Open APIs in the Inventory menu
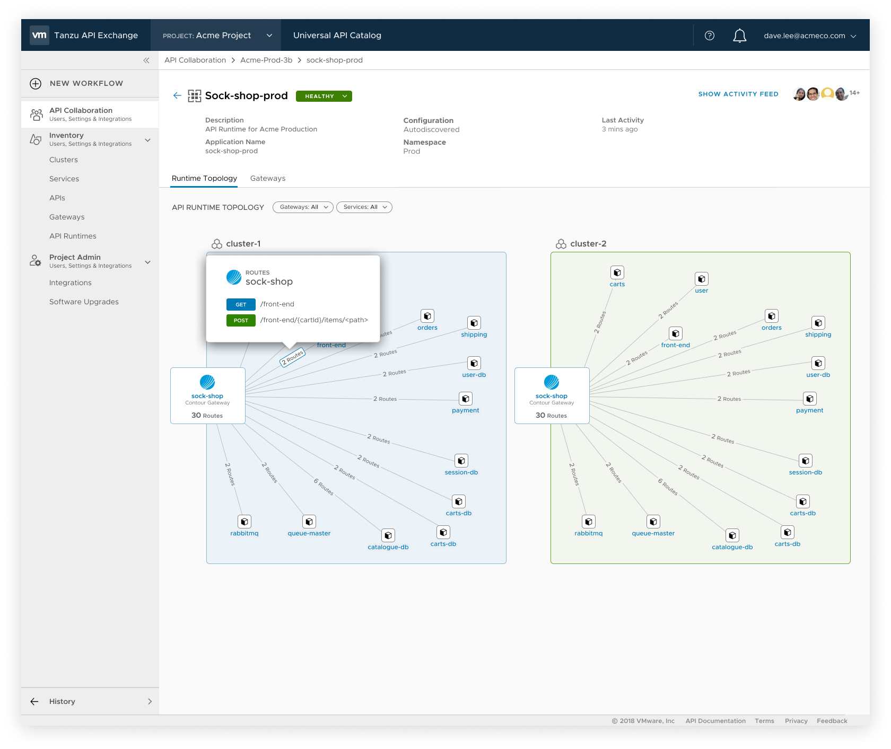 pos(57,198)
